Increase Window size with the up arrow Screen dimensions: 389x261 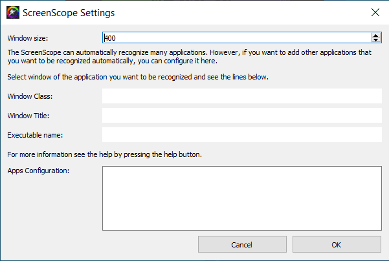coord(376,36)
